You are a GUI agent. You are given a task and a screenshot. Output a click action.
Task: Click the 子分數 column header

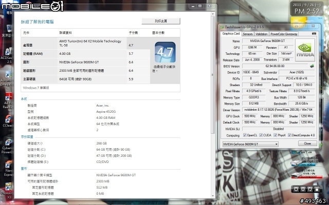pyautogui.click(x=133, y=33)
